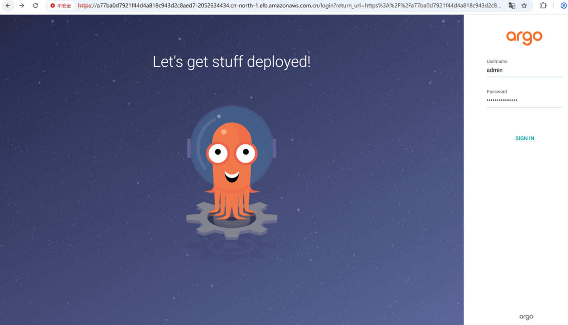Click the browser back arrow
Viewport: 568px width, 325px height.
tap(8, 6)
